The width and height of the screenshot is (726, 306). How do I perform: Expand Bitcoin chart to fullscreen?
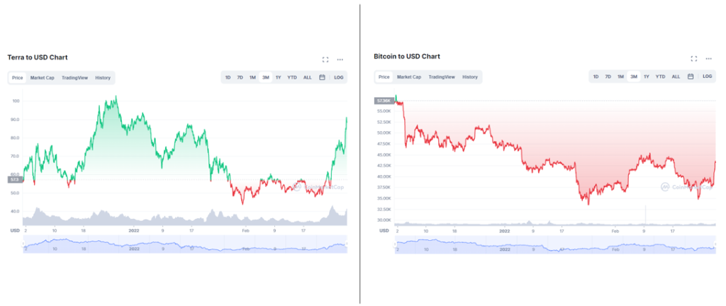coord(693,59)
